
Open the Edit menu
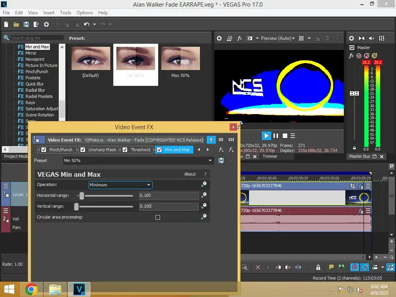(x=19, y=13)
